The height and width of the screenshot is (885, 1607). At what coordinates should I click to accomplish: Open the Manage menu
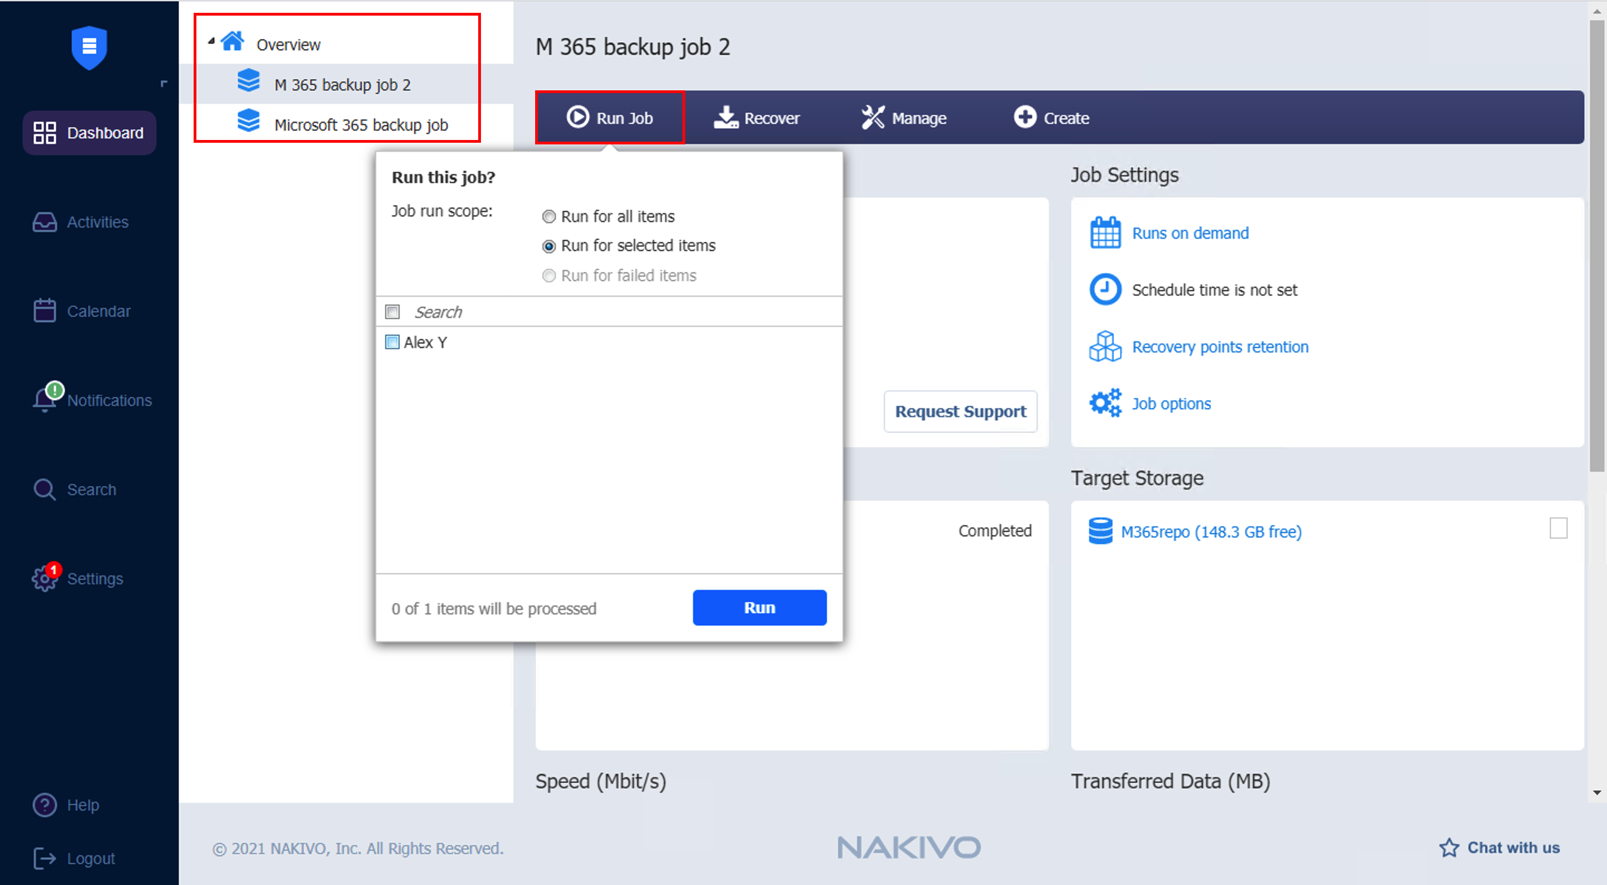pos(903,118)
